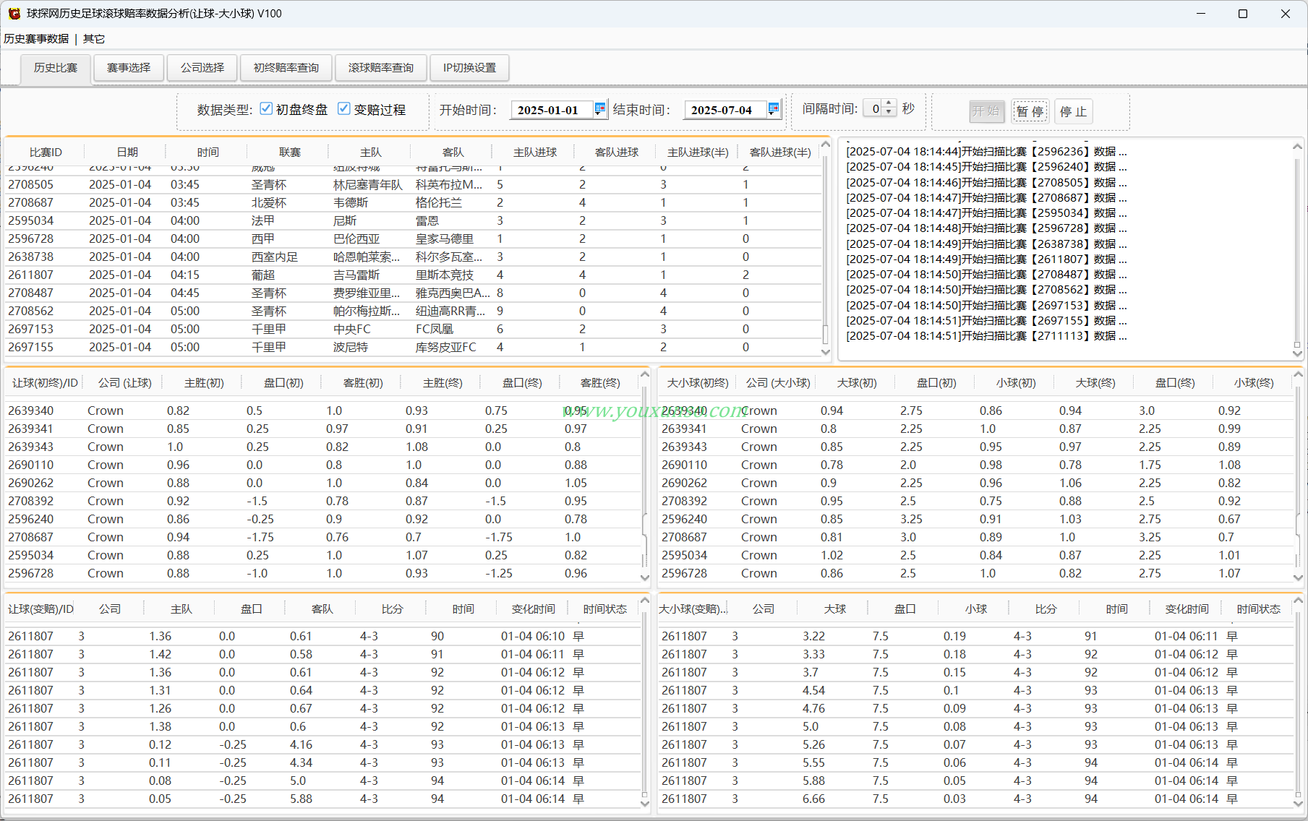Click 变化时间 header in handicap changes table
1308x821 pixels.
534,609
